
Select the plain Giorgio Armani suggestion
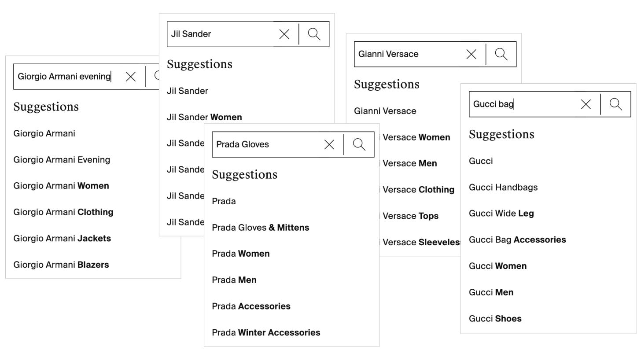point(44,133)
